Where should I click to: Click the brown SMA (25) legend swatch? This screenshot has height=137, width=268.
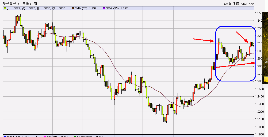pos(73,8)
